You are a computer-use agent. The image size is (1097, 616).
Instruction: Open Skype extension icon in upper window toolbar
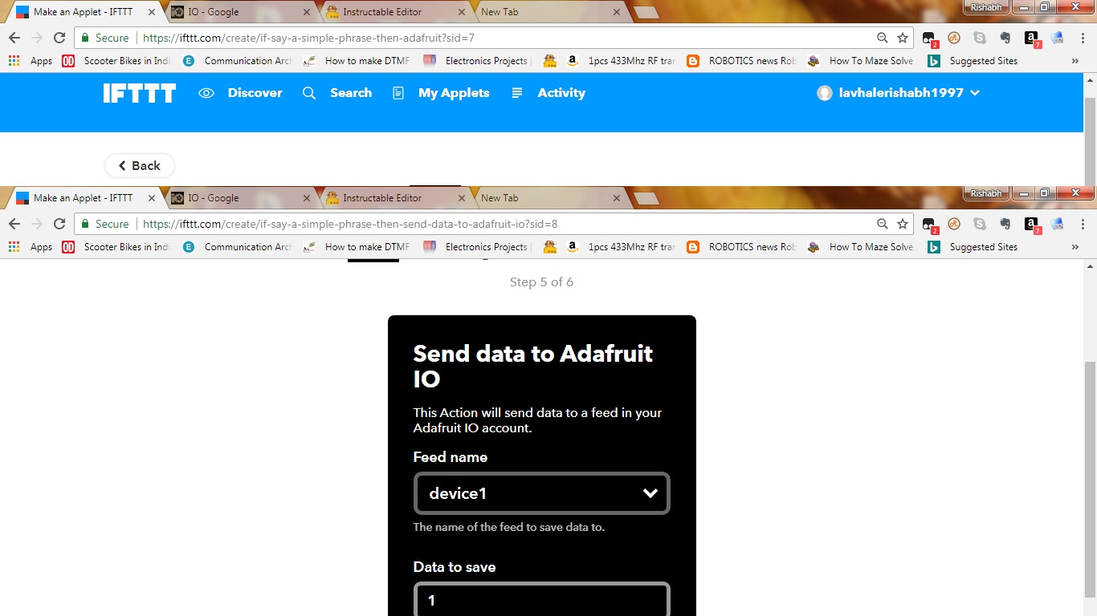[980, 38]
